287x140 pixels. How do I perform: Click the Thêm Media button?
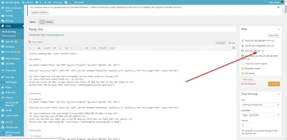click(36, 42)
